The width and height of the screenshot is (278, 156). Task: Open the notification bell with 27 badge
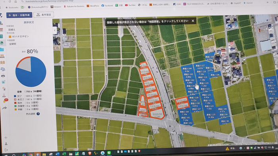click(5, 101)
